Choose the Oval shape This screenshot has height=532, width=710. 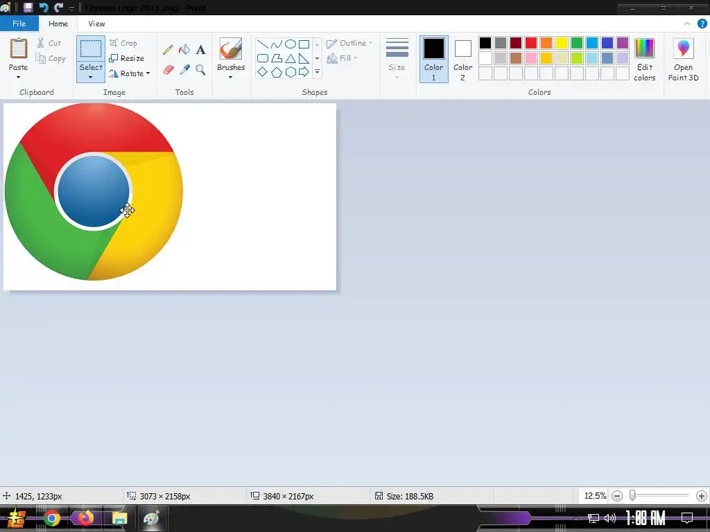291,44
